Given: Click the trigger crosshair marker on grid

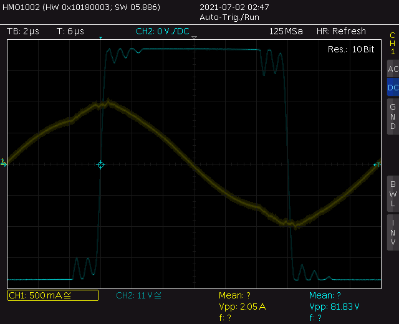Looking at the screenshot, I should coord(101,164).
